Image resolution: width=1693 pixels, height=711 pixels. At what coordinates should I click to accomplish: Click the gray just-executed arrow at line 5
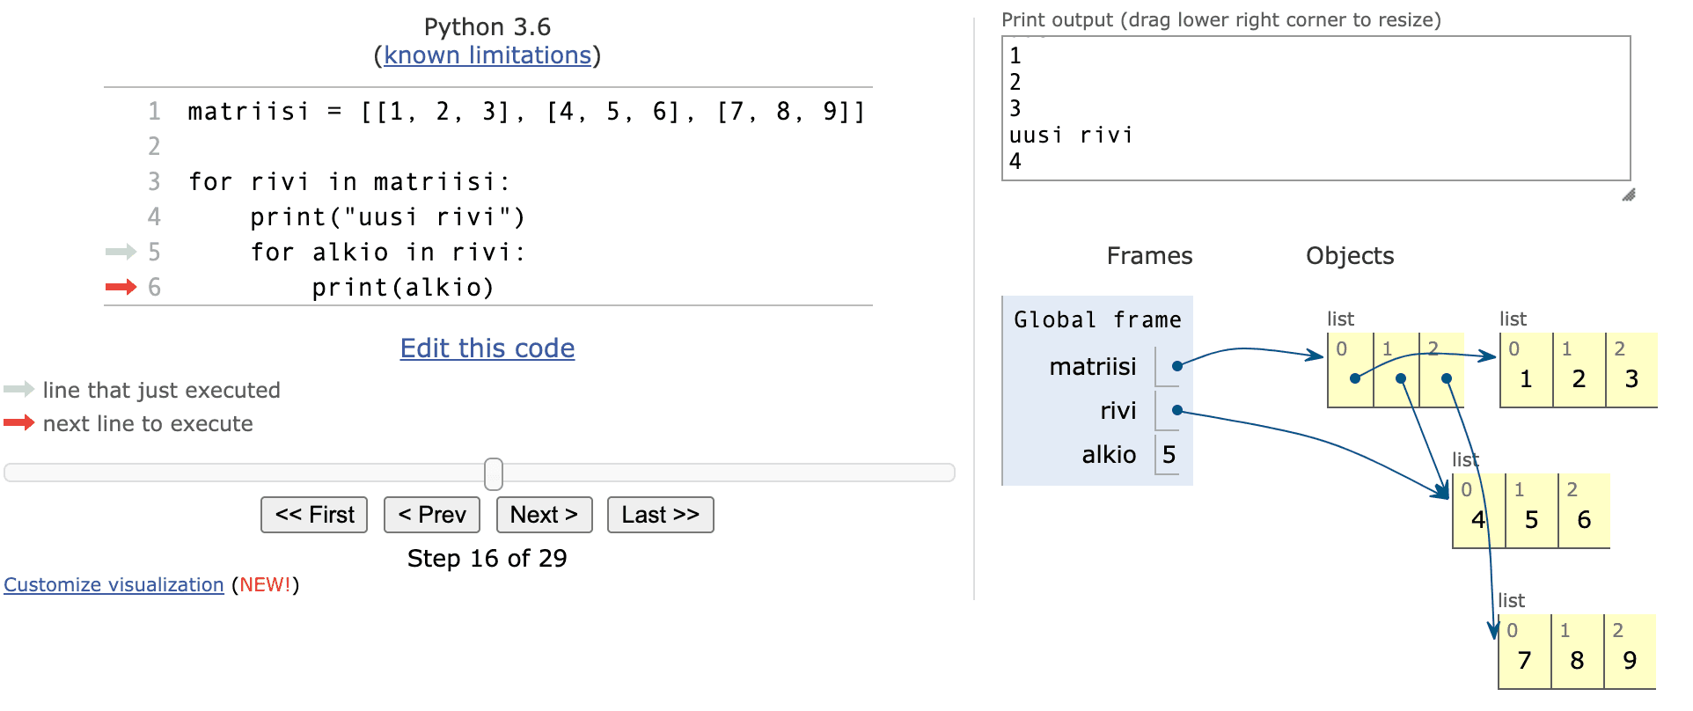pos(121,252)
